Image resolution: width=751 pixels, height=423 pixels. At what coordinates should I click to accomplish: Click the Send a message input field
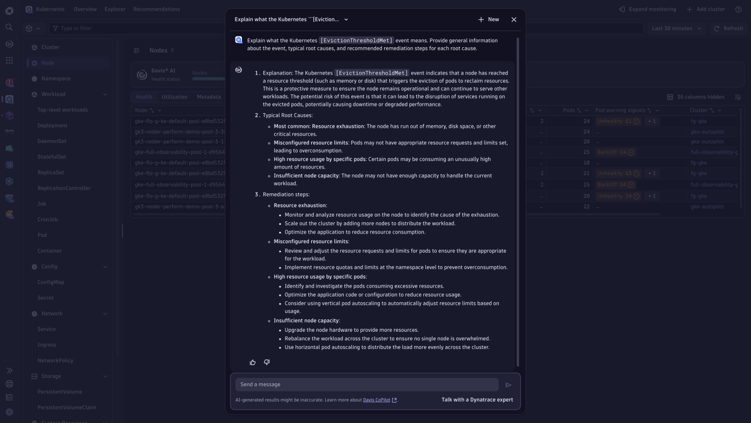367,384
